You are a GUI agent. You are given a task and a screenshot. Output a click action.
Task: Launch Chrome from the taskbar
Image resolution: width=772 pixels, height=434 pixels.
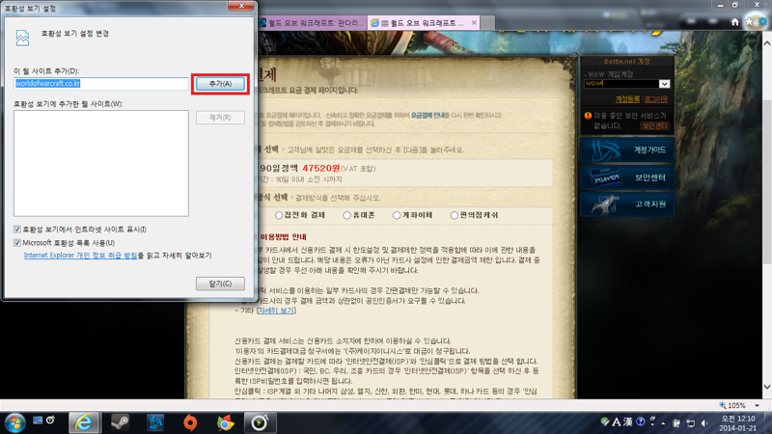pos(225,422)
